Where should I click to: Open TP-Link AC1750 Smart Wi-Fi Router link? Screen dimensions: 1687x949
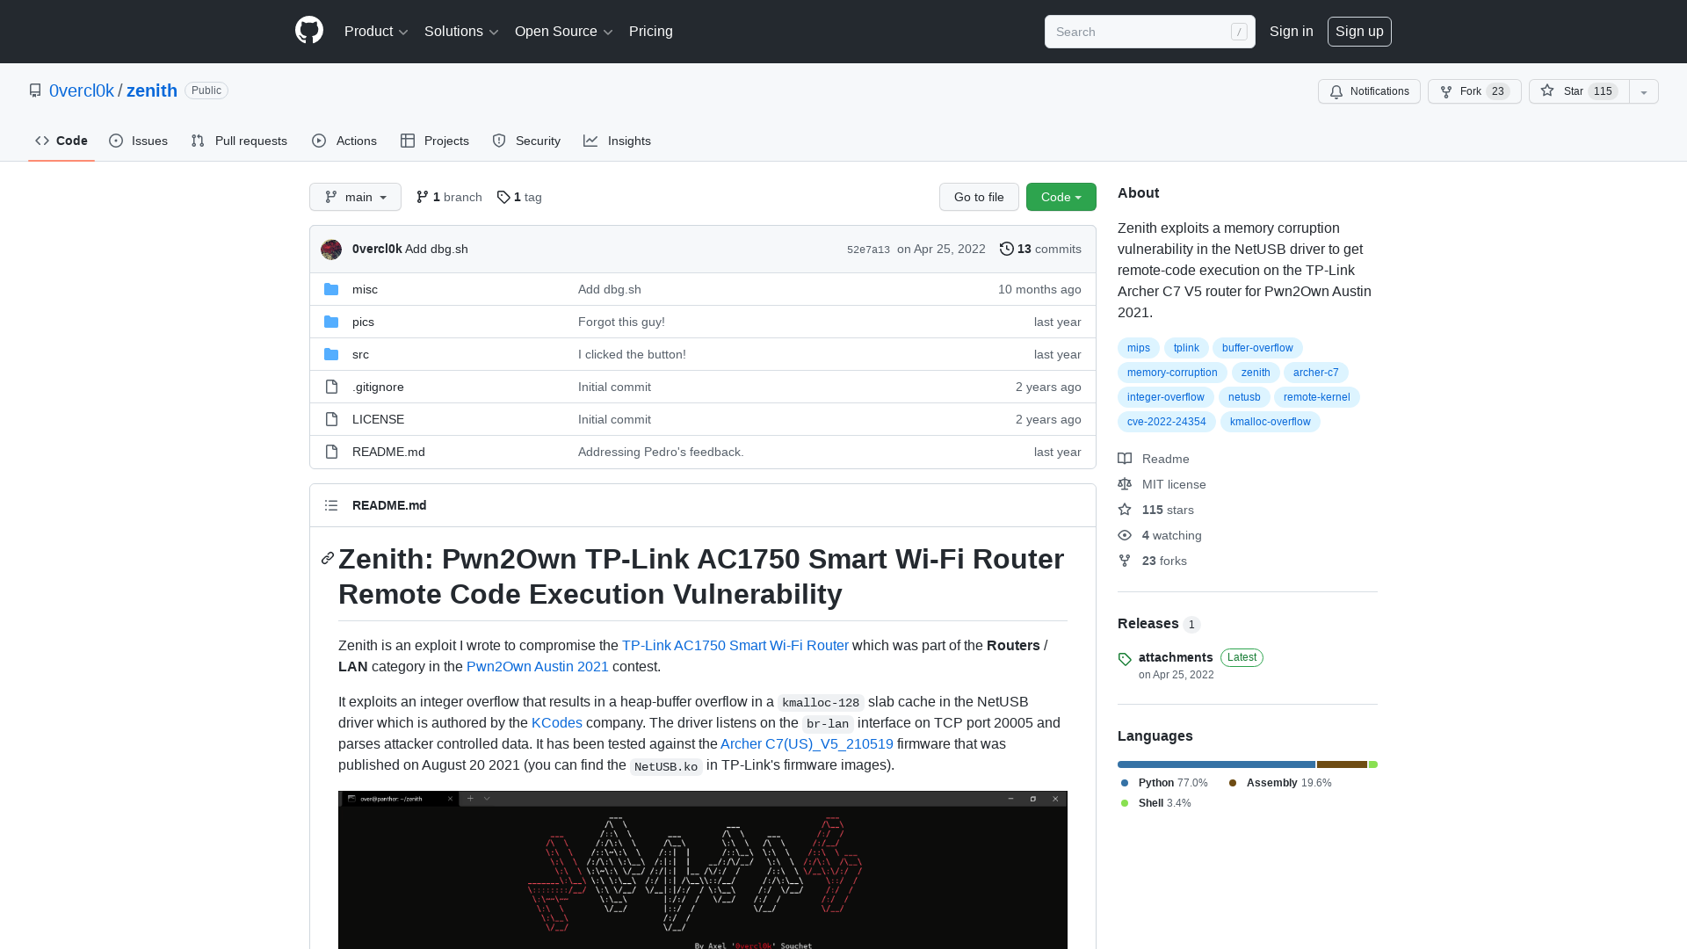[735, 645]
